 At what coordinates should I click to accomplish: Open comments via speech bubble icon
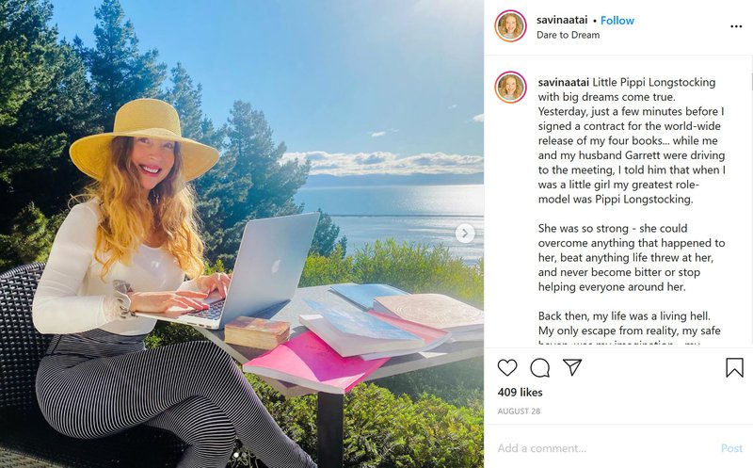[539, 367]
